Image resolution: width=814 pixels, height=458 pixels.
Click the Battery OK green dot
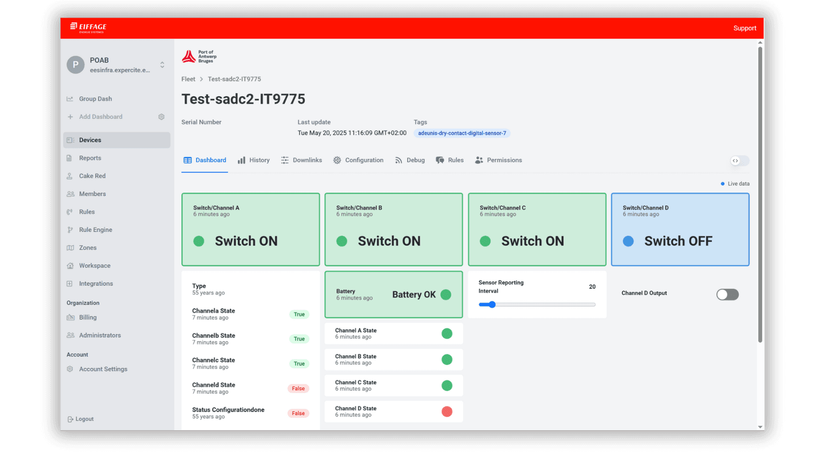[x=446, y=295]
